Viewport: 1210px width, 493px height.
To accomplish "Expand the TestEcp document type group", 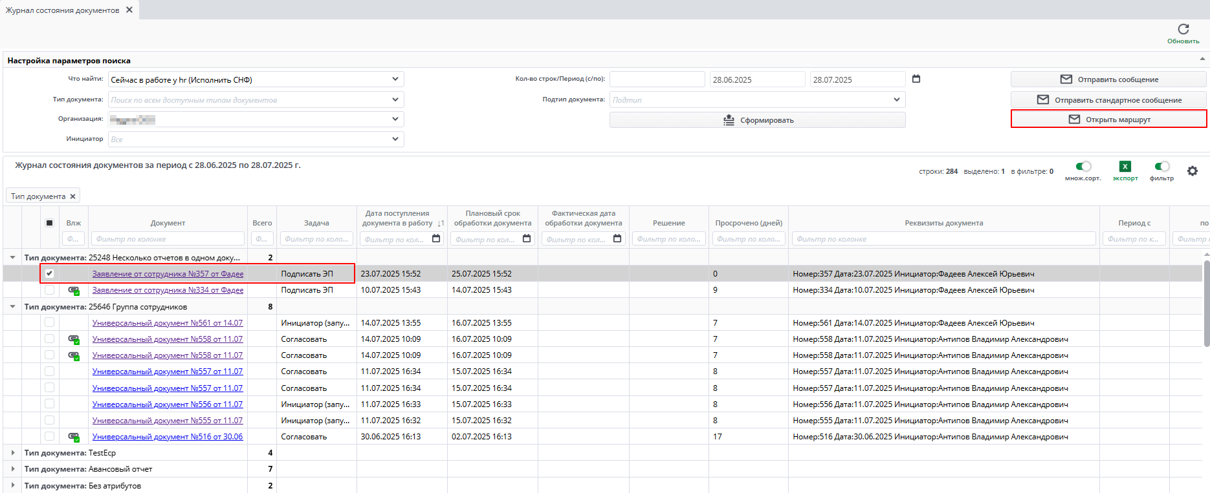I will [x=12, y=453].
